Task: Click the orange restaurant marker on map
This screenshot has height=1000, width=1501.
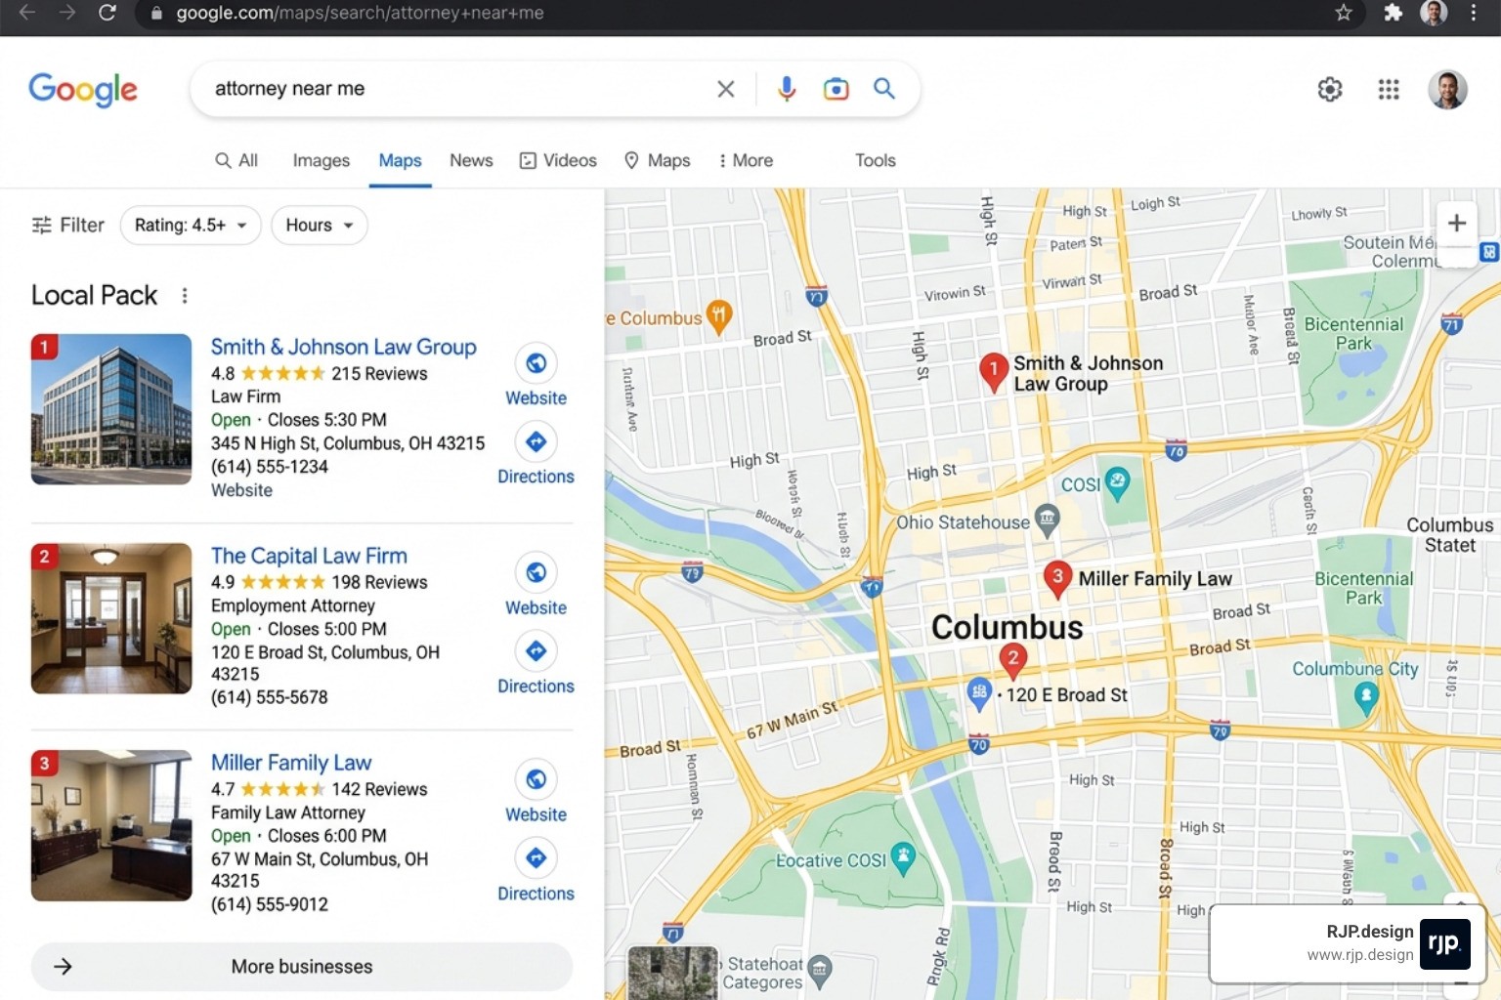Action: pyautogui.click(x=719, y=316)
